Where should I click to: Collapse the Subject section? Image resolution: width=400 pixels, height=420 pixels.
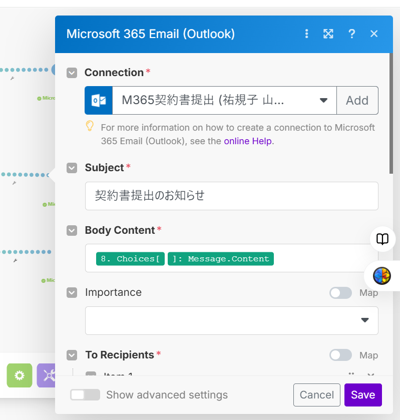click(72, 168)
